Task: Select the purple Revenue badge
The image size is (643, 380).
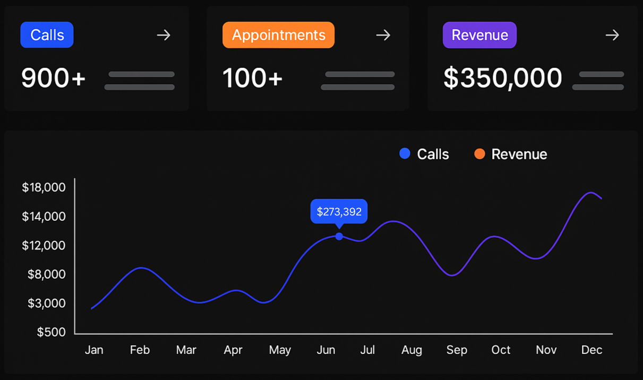Action: 479,35
